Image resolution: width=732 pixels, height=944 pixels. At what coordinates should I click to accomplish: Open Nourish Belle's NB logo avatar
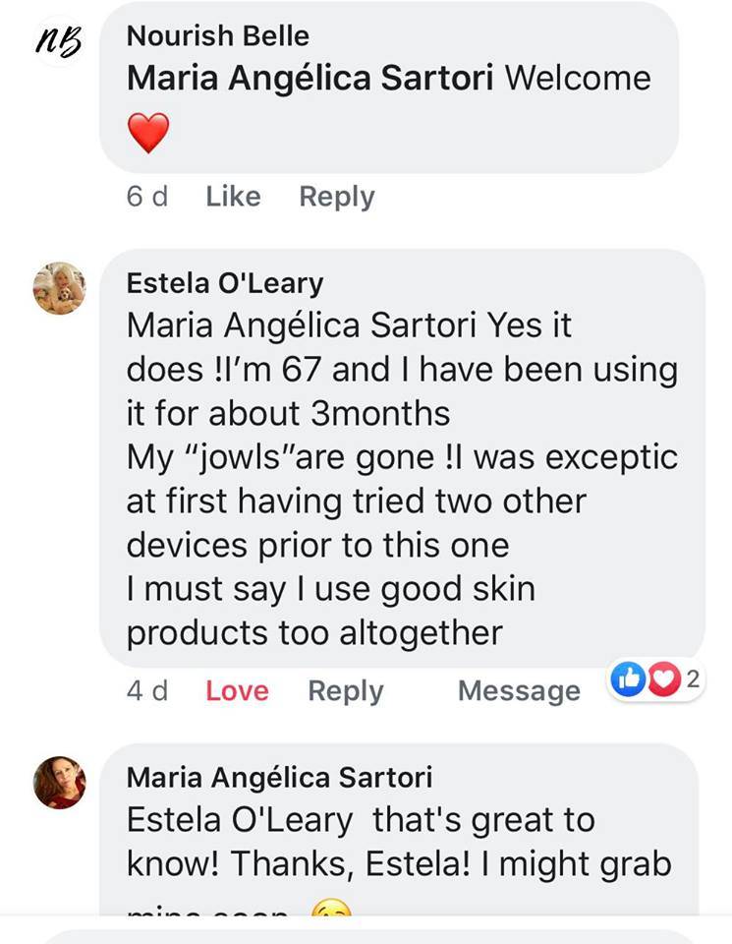coord(58,41)
